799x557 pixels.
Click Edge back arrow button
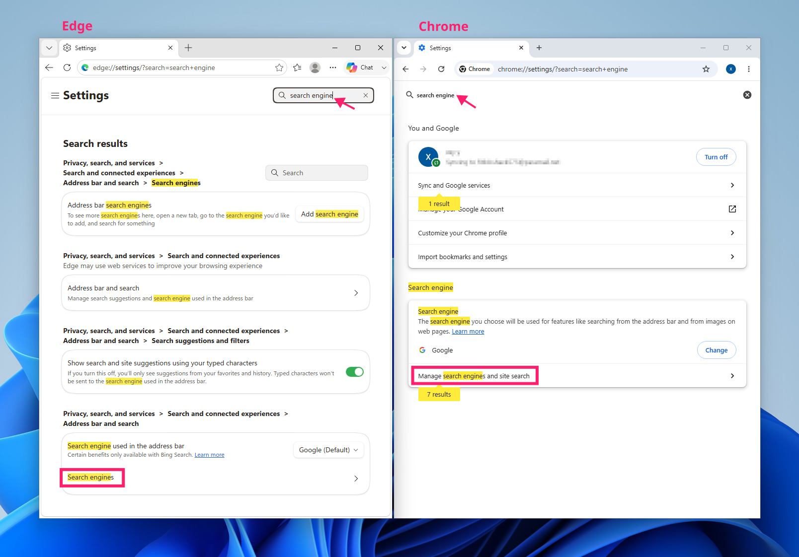tap(49, 68)
